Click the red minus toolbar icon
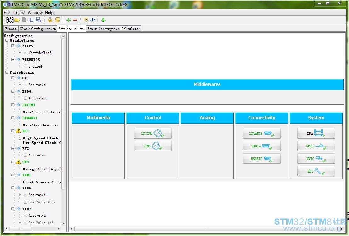This screenshot has height=236, width=349. point(75,20)
